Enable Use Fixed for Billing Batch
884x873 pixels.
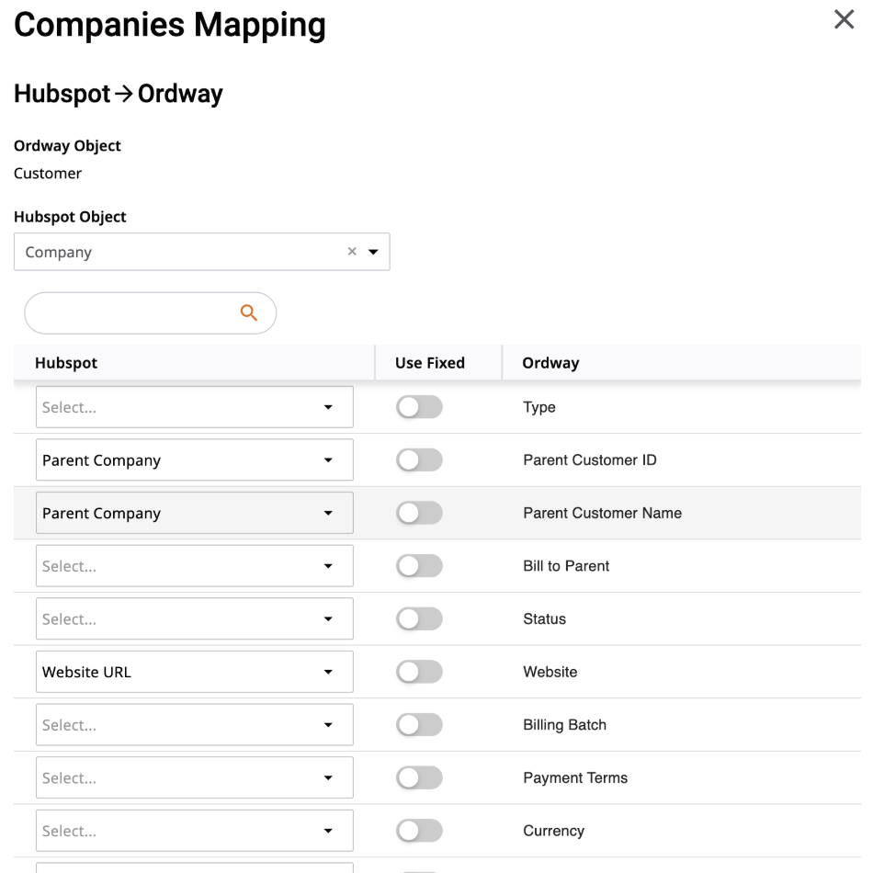click(x=419, y=724)
